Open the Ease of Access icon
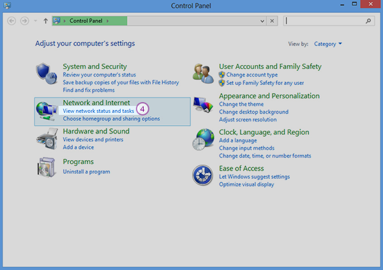This screenshot has width=383, height=270. click(202, 175)
